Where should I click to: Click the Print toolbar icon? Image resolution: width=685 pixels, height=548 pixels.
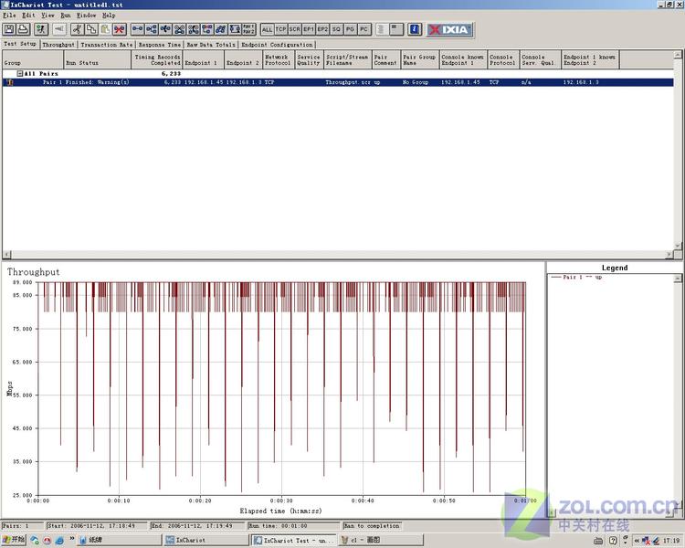tap(23, 29)
